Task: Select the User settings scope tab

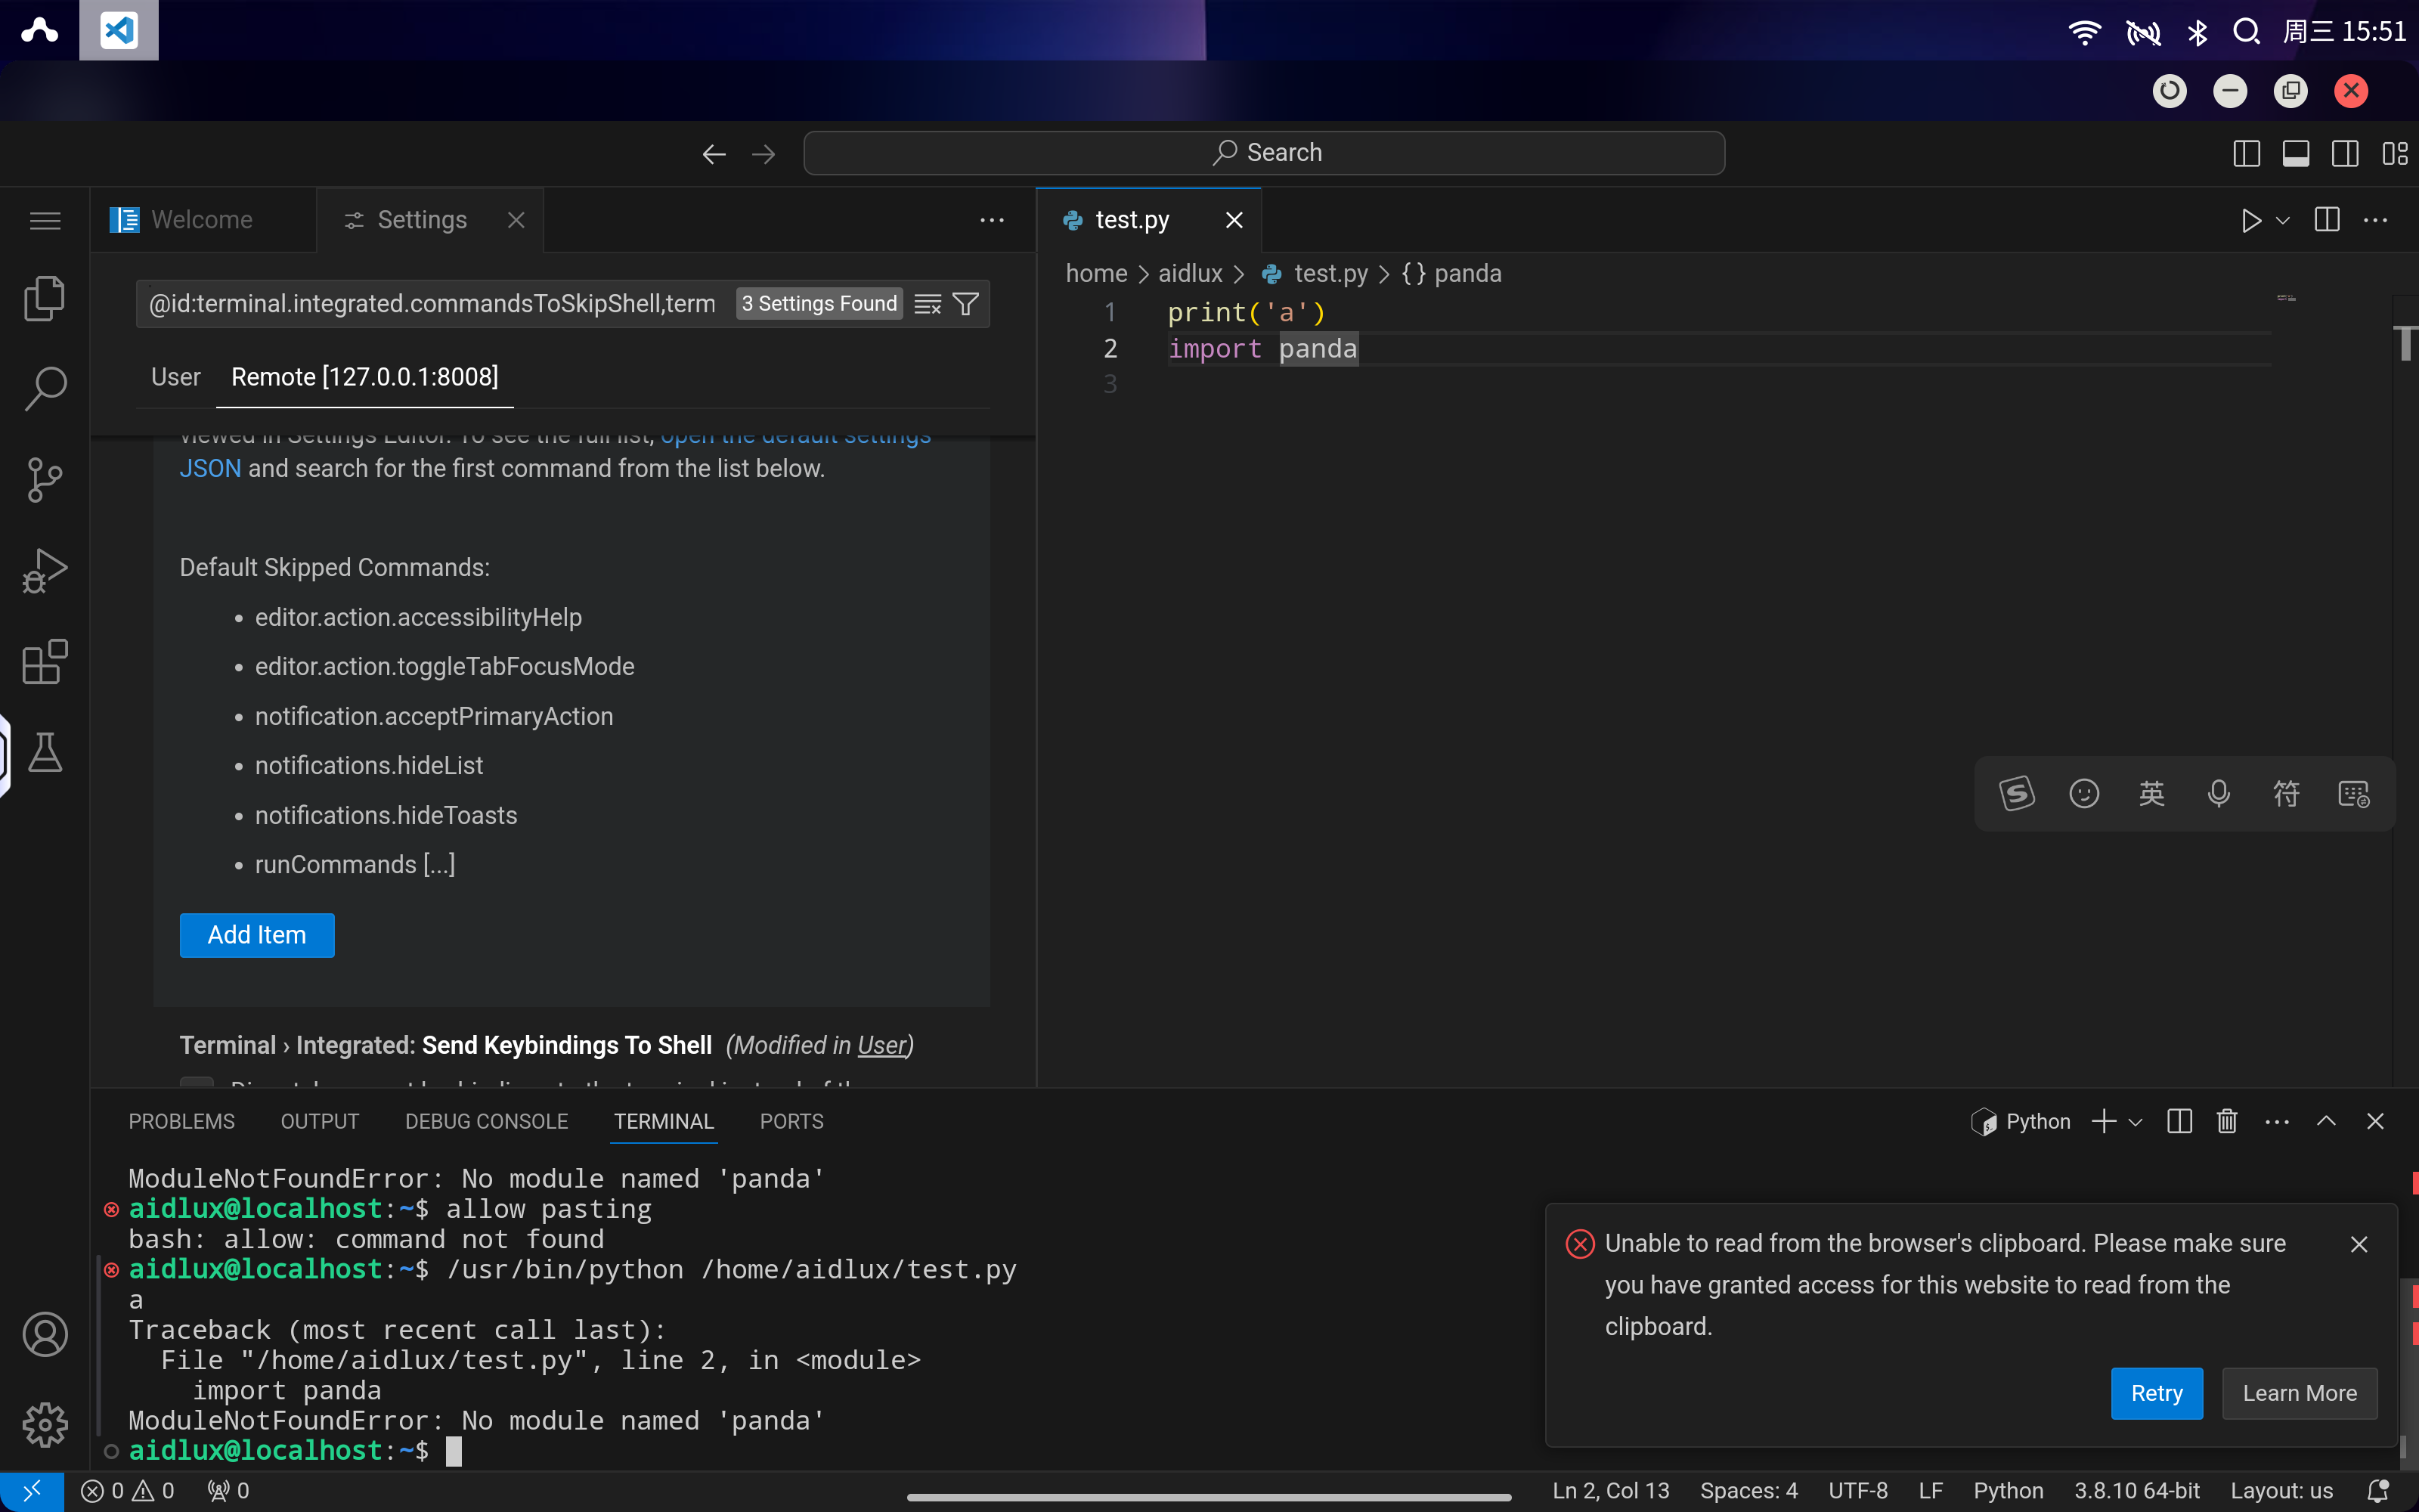Action: click(176, 377)
